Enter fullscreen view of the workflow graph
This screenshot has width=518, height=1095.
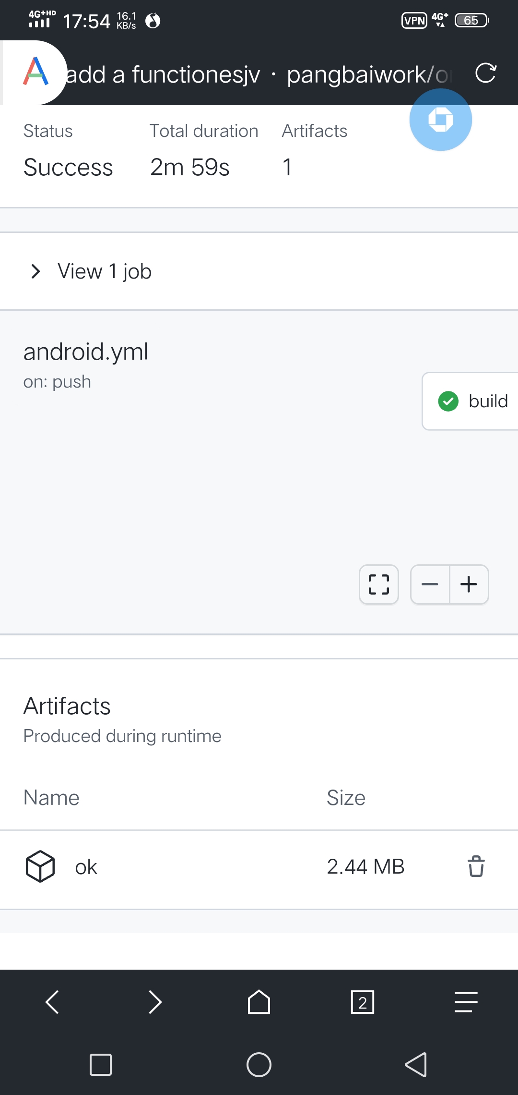(x=378, y=584)
